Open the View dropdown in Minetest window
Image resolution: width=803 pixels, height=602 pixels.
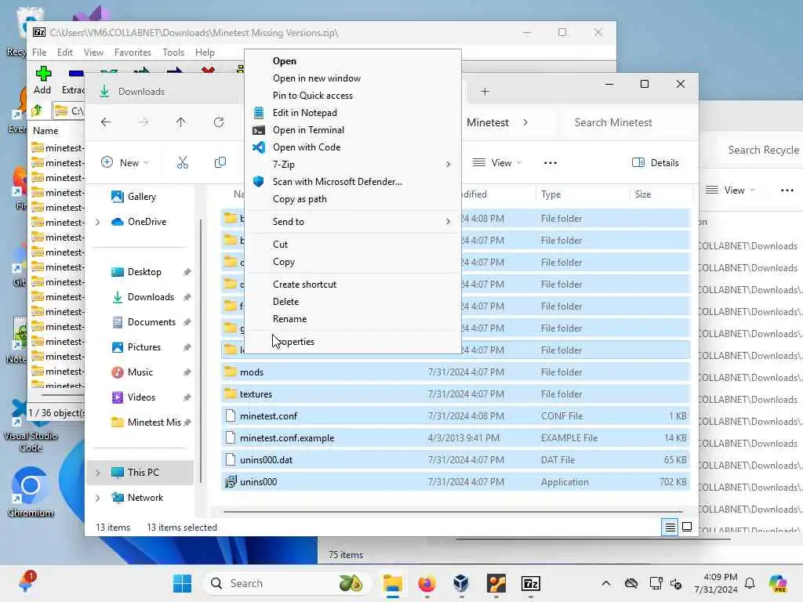[496, 163]
